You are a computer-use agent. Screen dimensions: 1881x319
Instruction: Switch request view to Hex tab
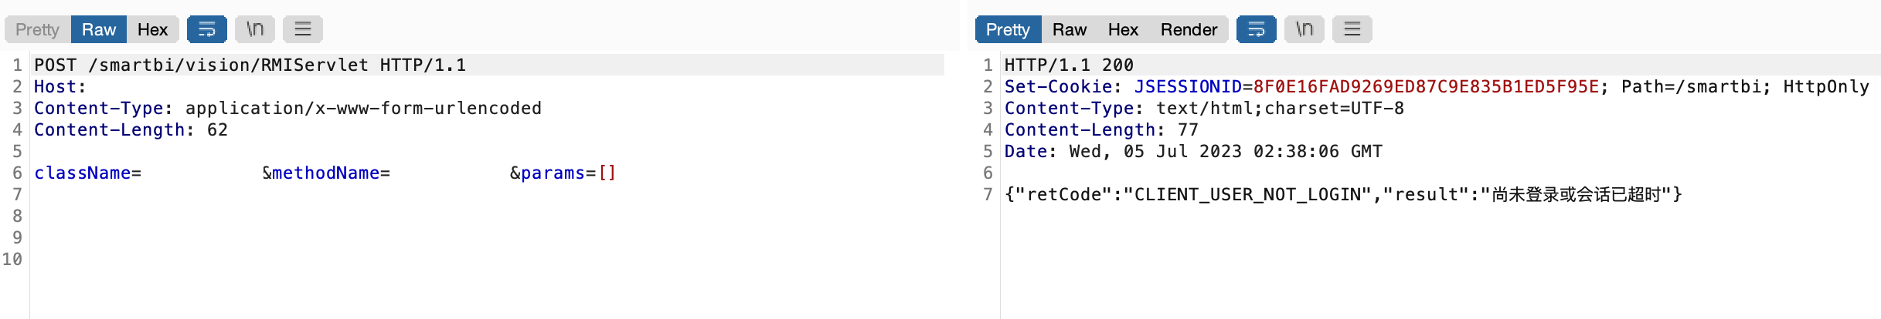click(x=152, y=29)
